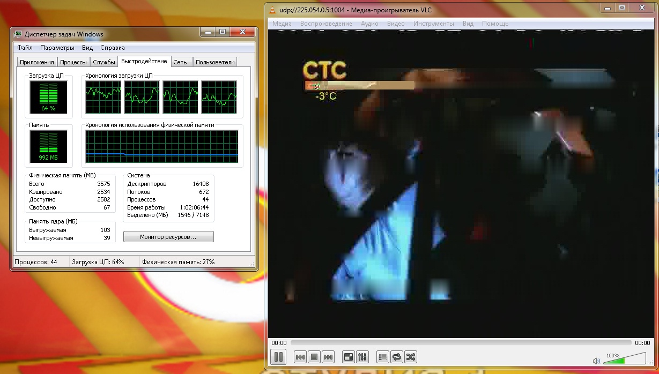This screenshot has height=374, width=659.
Task: Toggle shuffle random playback
Action: [411, 357]
